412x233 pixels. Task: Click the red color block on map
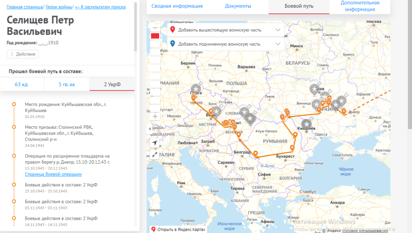tap(154, 36)
